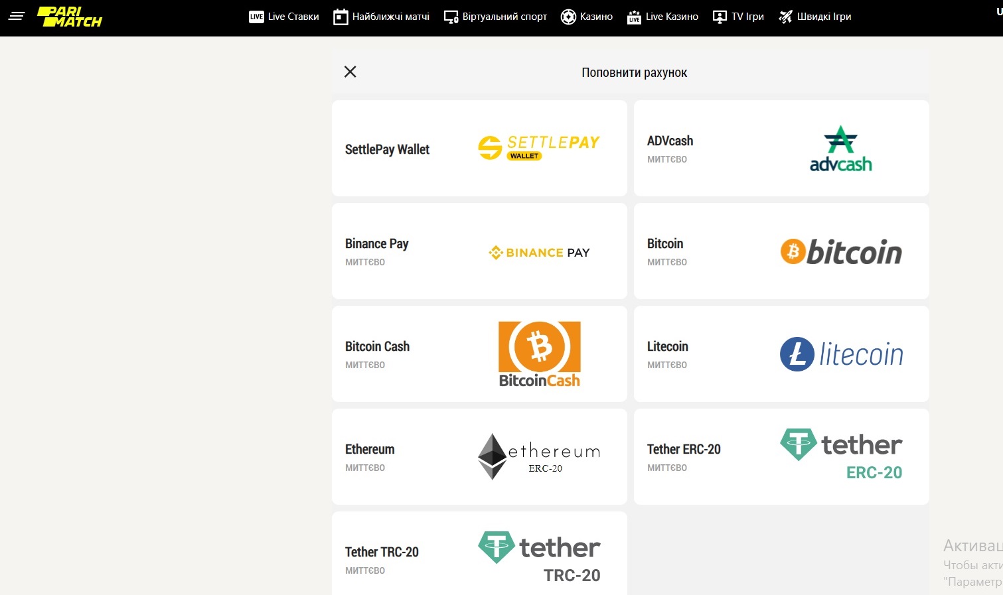
Task: Click МИТТЄВО under Litecoin
Action: (667, 365)
